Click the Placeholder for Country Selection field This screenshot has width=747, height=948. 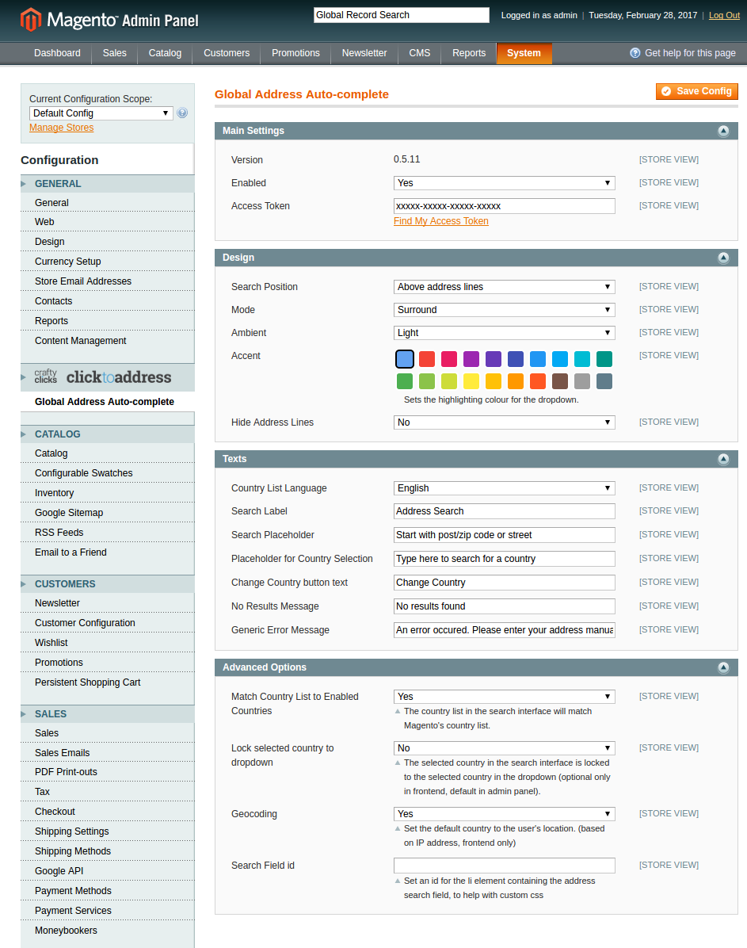point(504,560)
